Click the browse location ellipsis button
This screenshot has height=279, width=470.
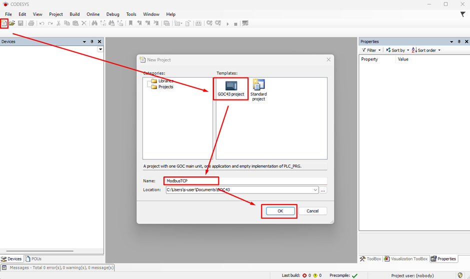[323, 190]
